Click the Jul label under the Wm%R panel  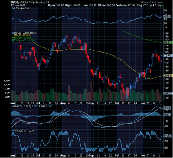click(x=38, y=155)
